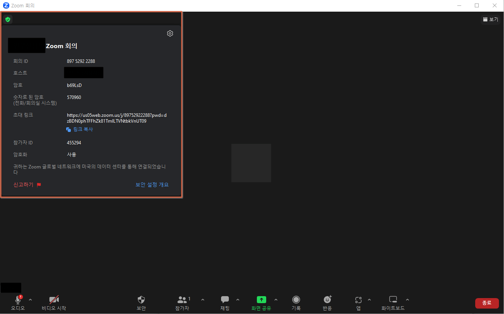Viewport: 504px width, 314px height.
Task: Expand share screen options arrow
Action: click(x=276, y=300)
